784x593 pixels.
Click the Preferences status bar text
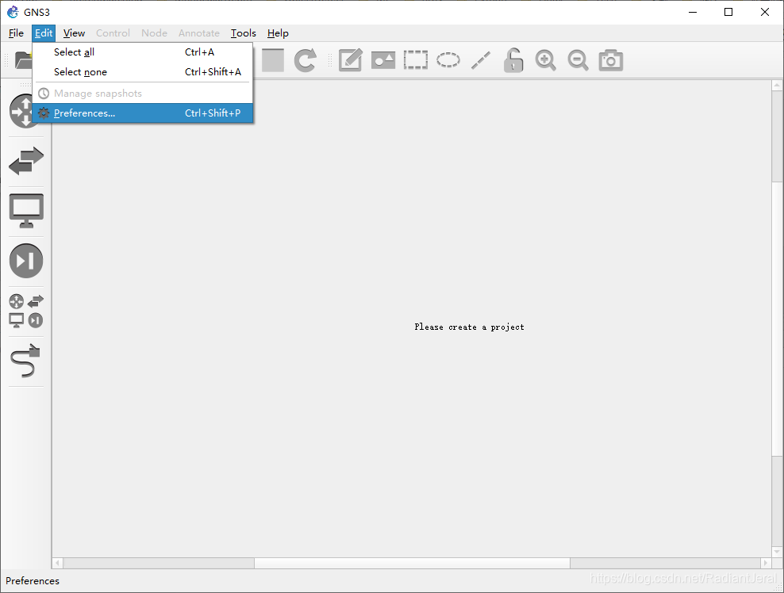[x=33, y=581]
